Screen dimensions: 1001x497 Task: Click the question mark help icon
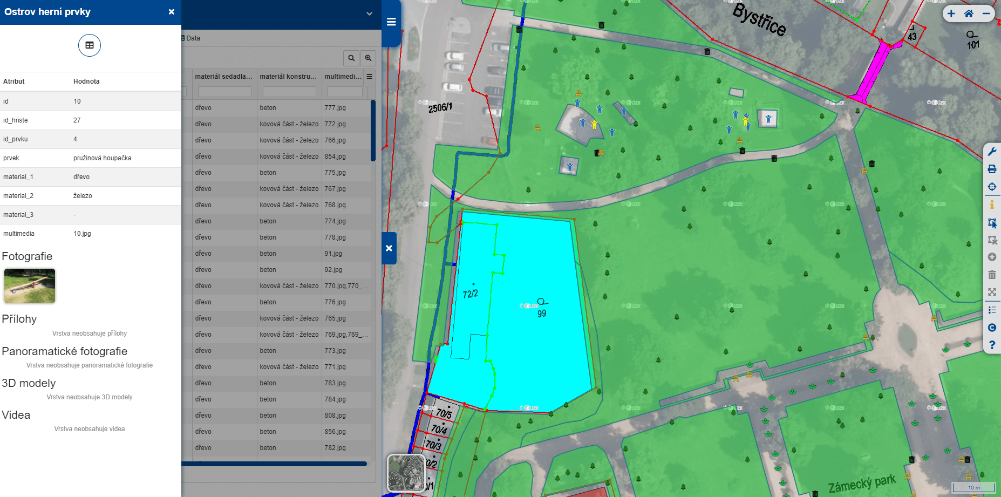992,345
